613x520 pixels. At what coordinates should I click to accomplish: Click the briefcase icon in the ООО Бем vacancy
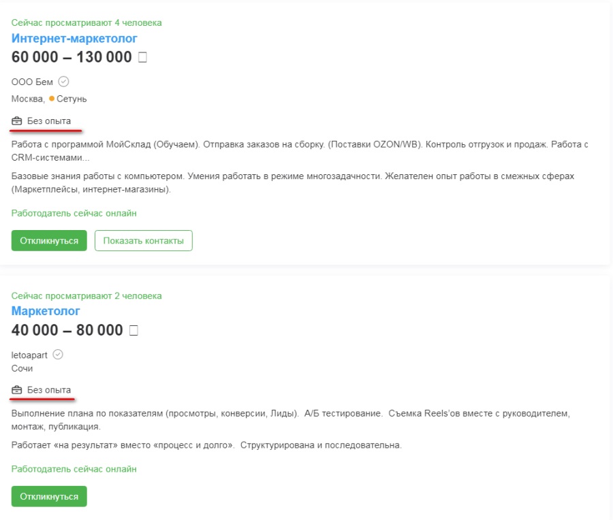tap(18, 121)
